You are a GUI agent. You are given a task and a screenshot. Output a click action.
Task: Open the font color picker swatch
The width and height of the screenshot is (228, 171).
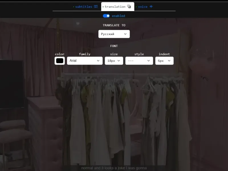coord(60,61)
